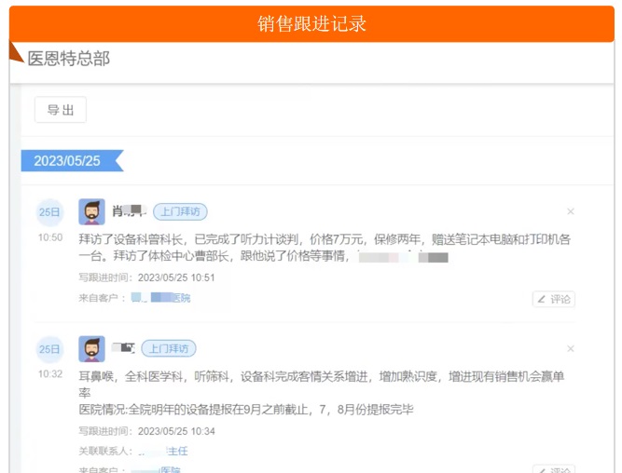Click the note starting 拜访了设备科曾科长
The width and height of the screenshot is (622, 473).
(x=325, y=248)
